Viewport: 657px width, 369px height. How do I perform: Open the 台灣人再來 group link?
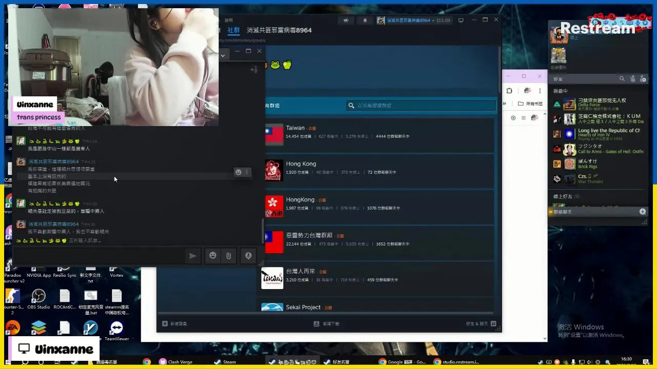point(300,271)
